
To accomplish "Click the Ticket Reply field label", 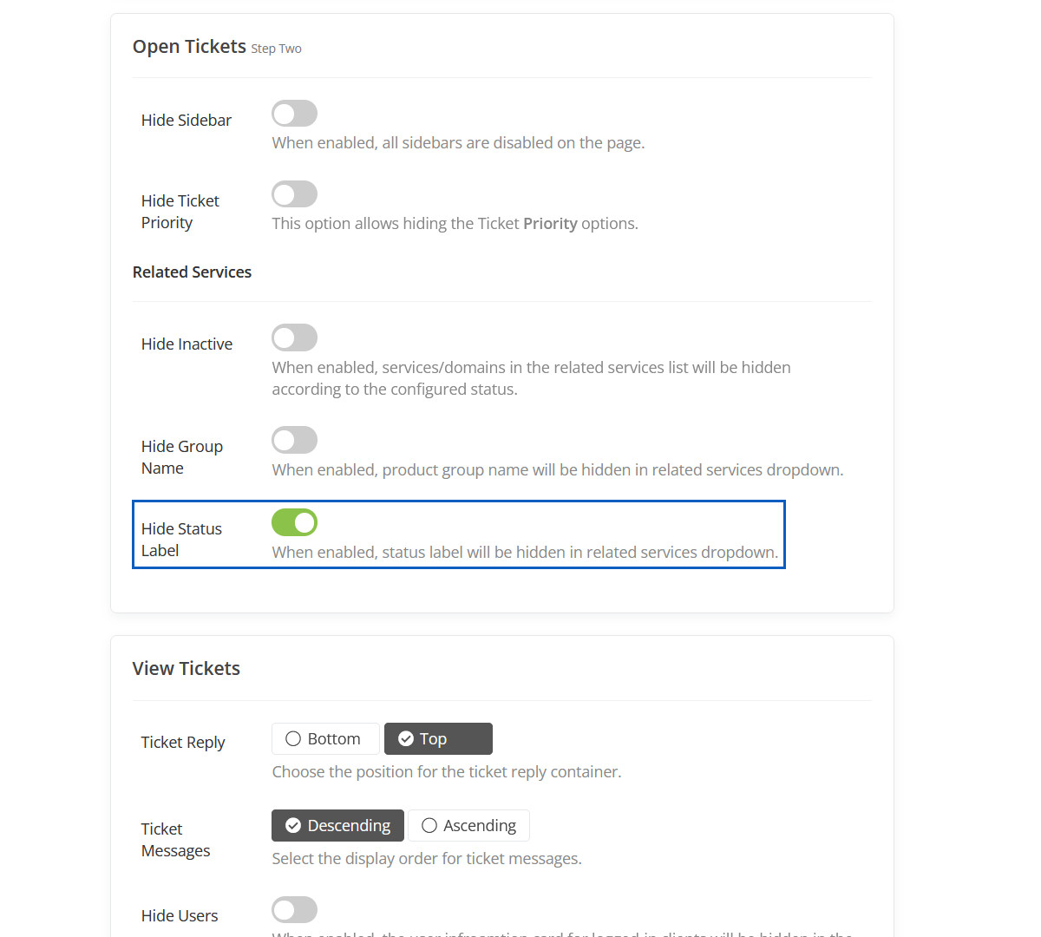I will click(182, 743).
